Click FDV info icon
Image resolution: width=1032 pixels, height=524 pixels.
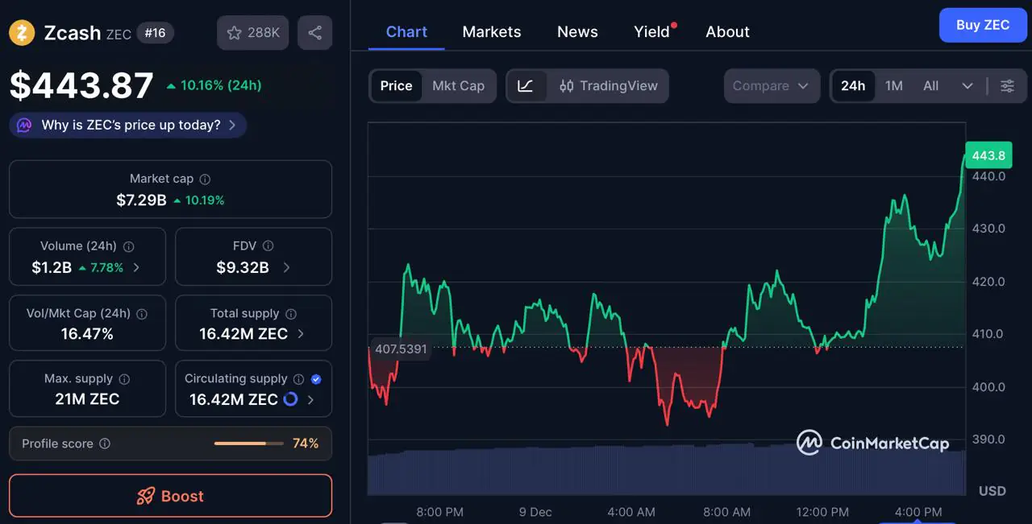(x=268, y=246)
